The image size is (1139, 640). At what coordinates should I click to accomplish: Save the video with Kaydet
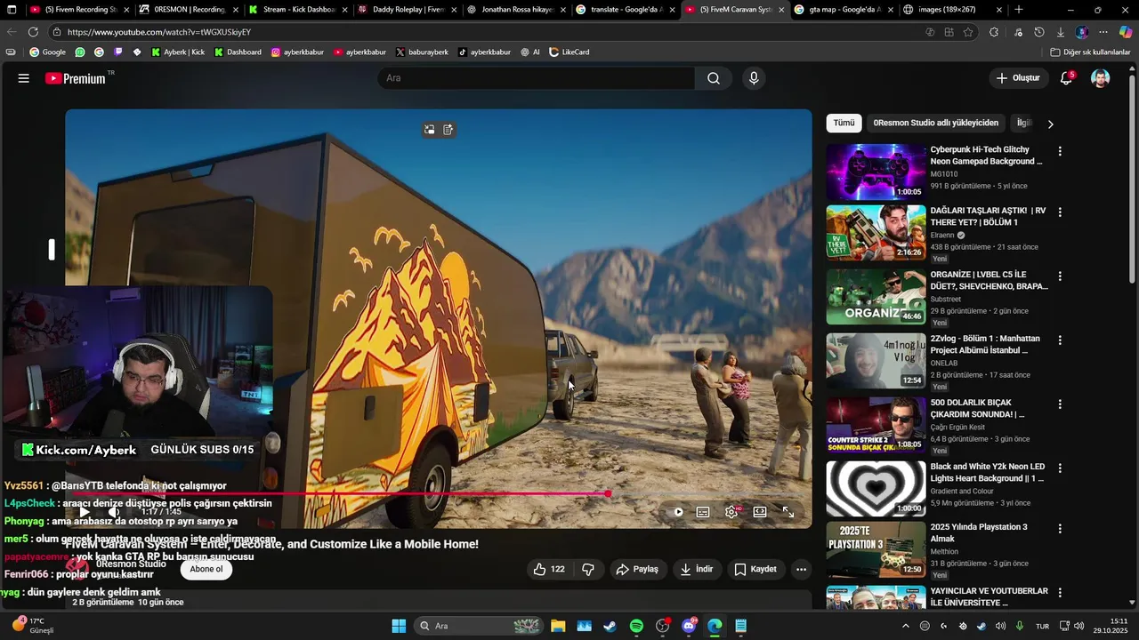tap(755, 569)
